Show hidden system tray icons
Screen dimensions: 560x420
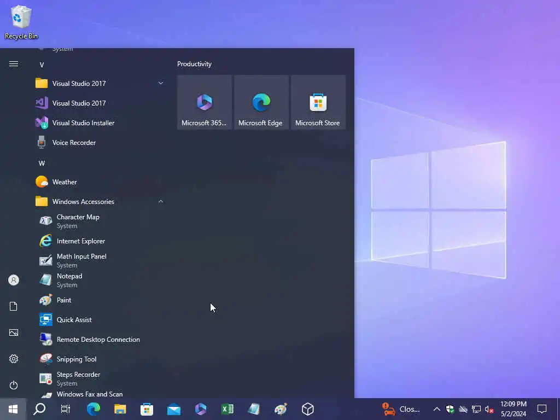pos(436,409)
